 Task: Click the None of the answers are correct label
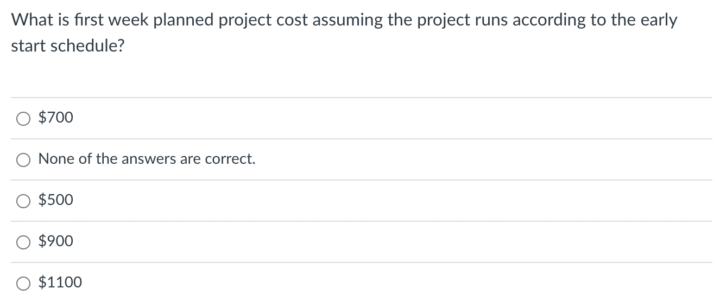point(147,159)
